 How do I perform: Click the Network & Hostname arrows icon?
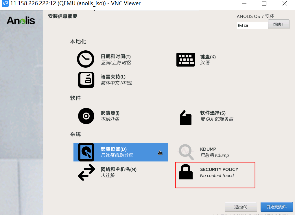point(86,172)
